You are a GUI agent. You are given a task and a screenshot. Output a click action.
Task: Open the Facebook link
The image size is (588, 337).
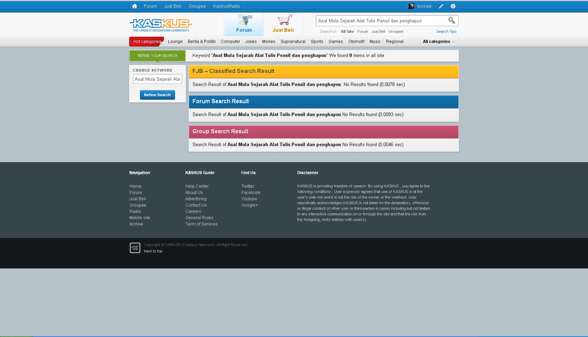[251, 193]
